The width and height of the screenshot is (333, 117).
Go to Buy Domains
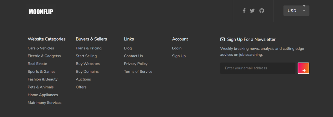coord(87,72)
